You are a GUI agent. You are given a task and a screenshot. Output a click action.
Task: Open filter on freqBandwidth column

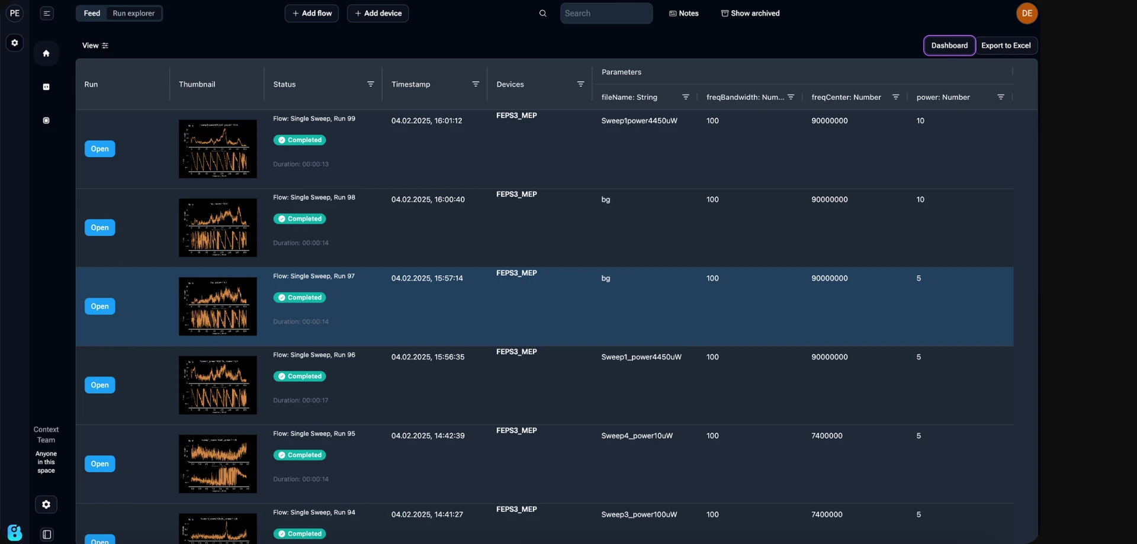[791, 97]
